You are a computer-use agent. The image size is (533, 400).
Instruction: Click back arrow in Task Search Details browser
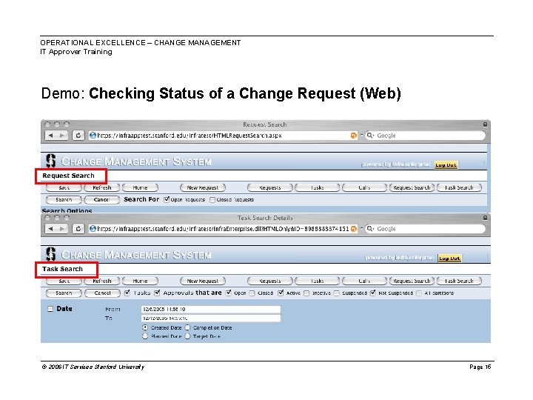[x=50, y=229]
